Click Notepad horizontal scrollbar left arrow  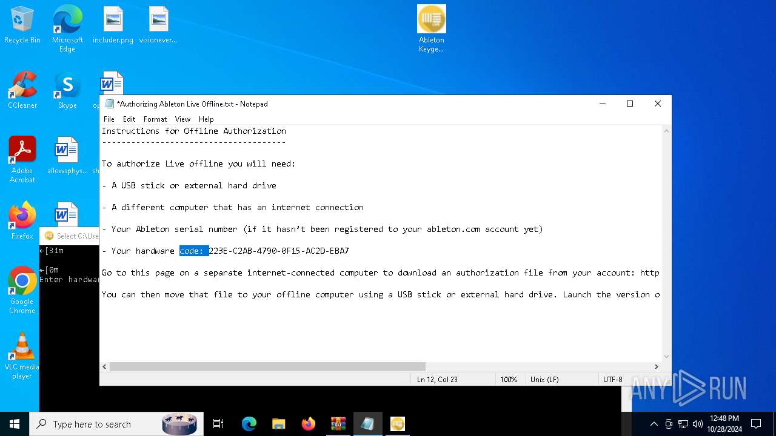105,366
